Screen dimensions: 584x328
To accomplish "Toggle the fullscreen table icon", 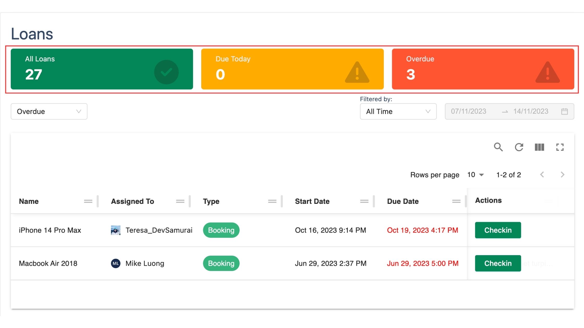I will click(560, 147).
